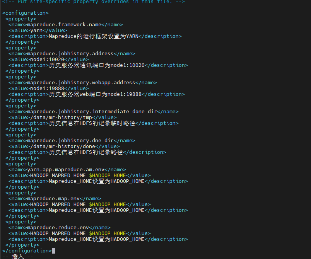Click the closing </configuration> tag
The width and height of the screenshot is (311, 259).
(27, 251)
